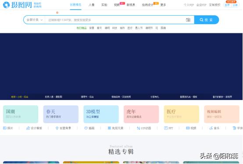The width and height of the screenshot is (243, 164).
Task: Open the 3D模型 category card
Action: 101,114
